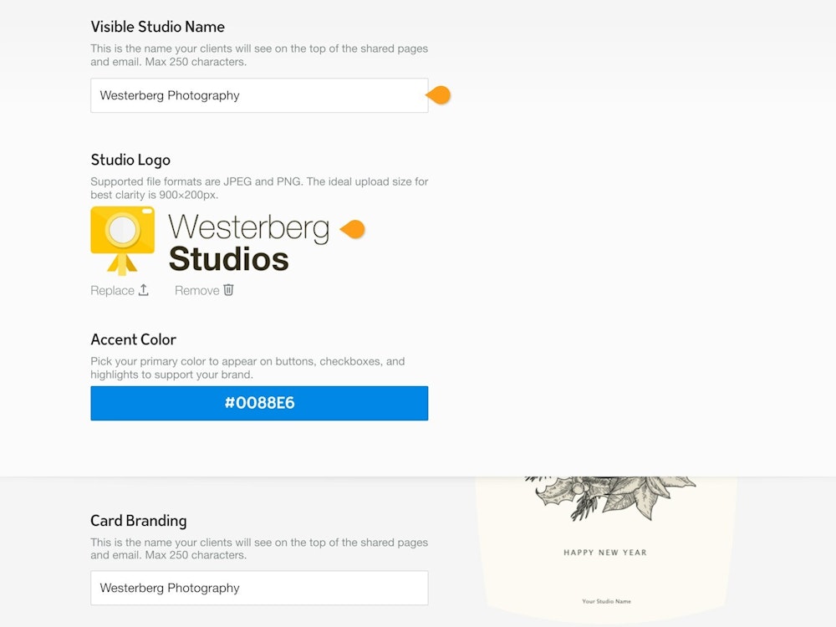Click the Visible Studio Name heading
836x627 pixels.
point(157,27)
